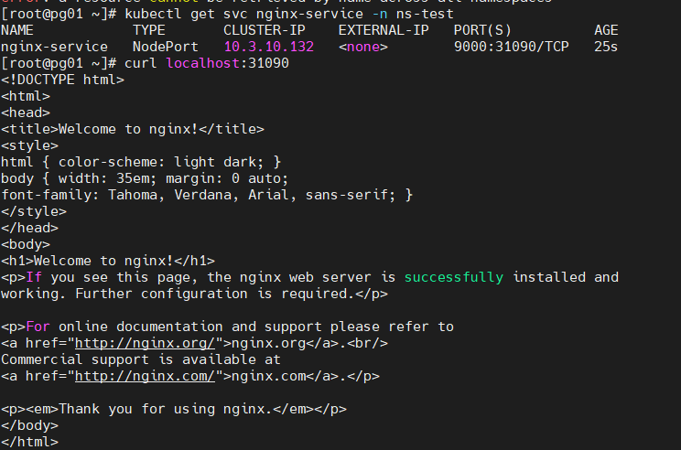Select the cluster IP 10.3.10.132
This screenshot has width=681, height=450.
pos(269,47)
